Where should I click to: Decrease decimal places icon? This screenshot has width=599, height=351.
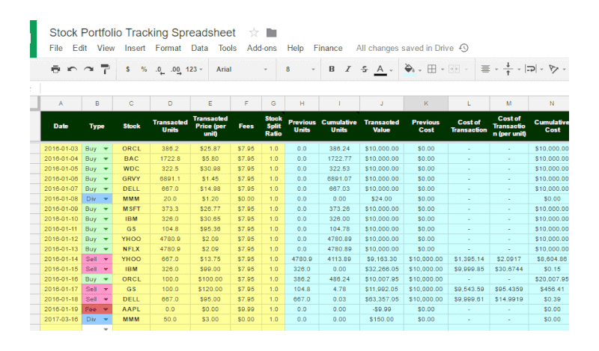pos(159,70)
